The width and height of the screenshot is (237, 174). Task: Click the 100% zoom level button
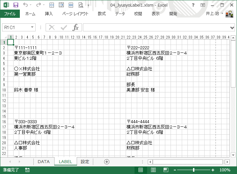click(x=225, y=170)
